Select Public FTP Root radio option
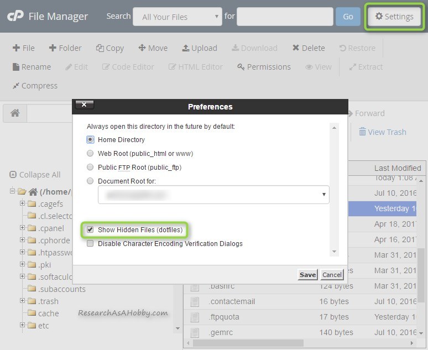 click(90, 168)
